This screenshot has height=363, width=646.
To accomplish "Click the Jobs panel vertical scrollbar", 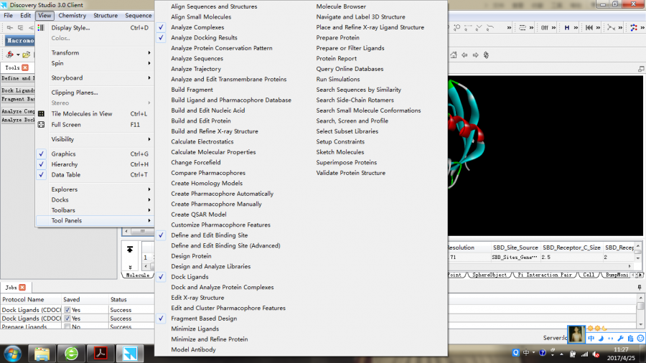I will [x=640, y=311].
